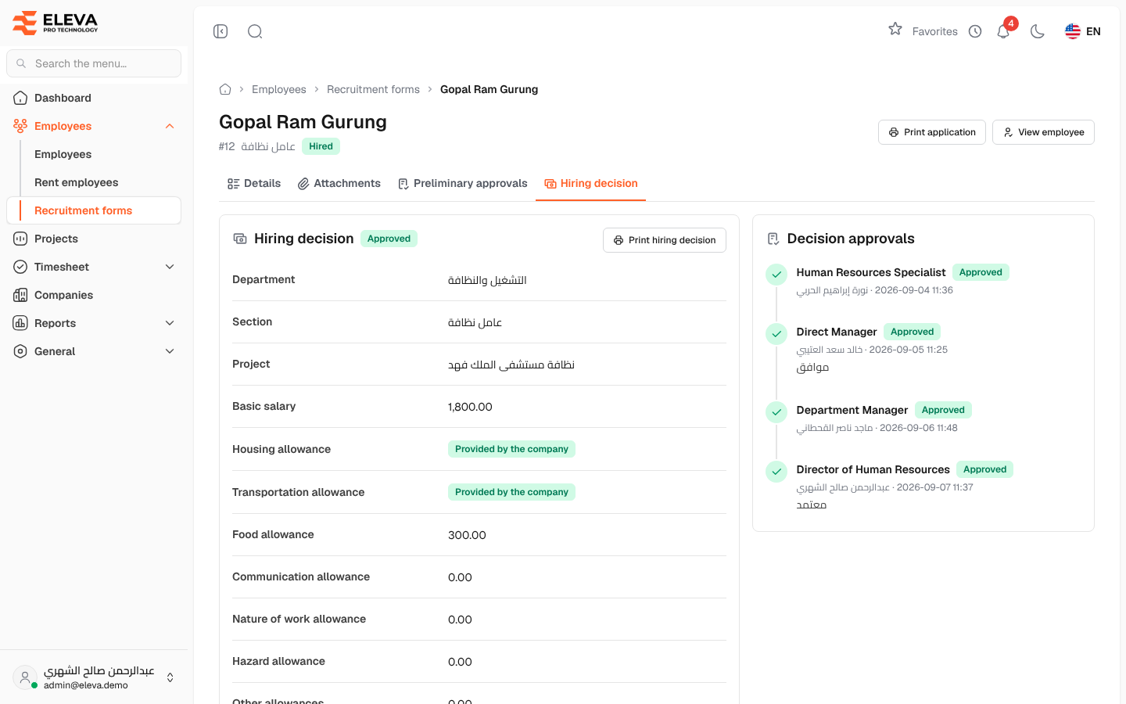Switch to the Details tab

click(254, 183)
